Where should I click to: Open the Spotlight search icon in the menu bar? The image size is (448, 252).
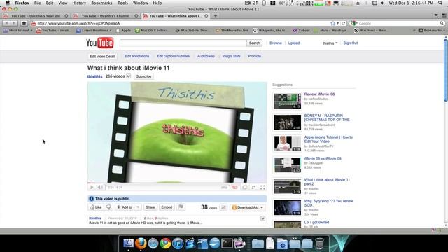tap(440, 3)
